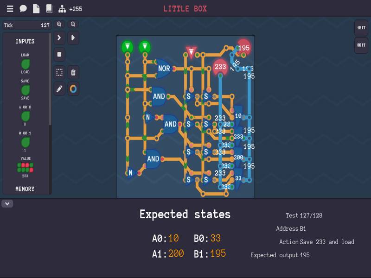The height and width of the screenshot is (278, 371).
Task: Click the component hierarchy tree icon
Action: (x=62, y=9)
